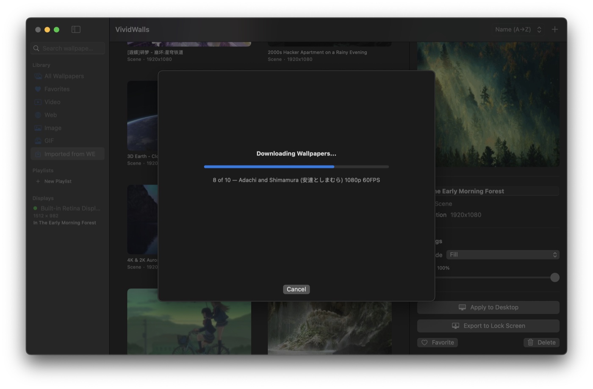The height and width of the screenshot is (389, 593).
Task: Zoom the window with green button
Action: 57,30
